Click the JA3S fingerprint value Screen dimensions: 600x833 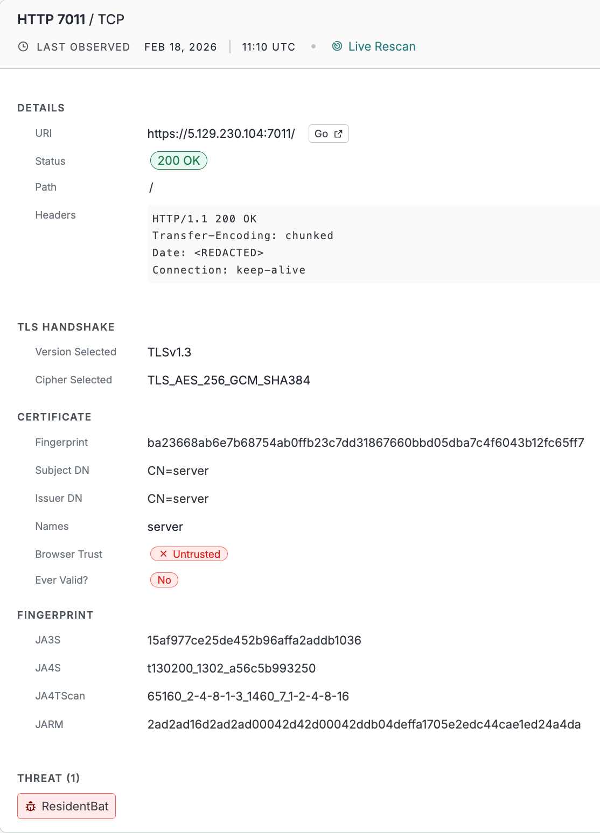click(x=254, y=640)
